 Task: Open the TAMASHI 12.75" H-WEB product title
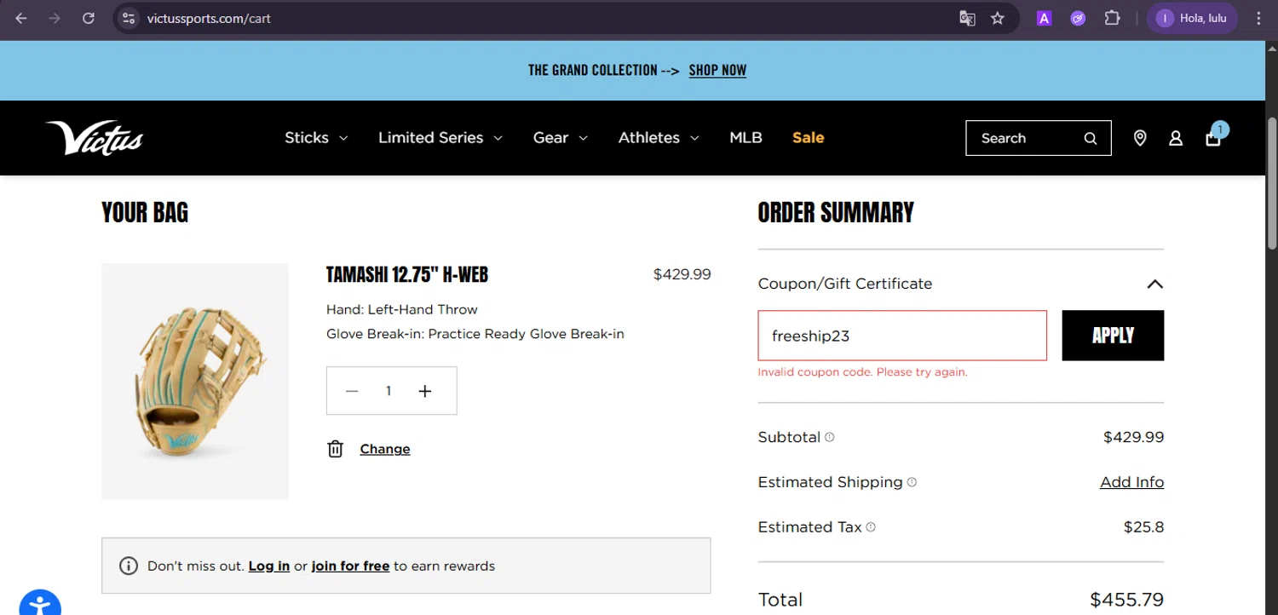407,274
